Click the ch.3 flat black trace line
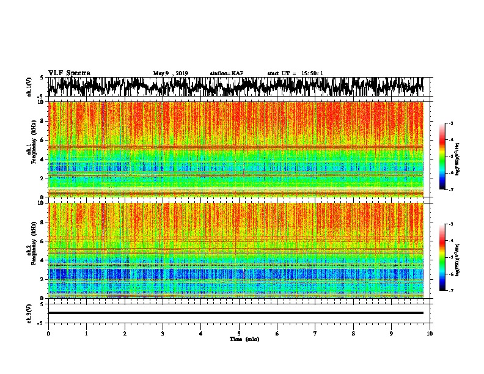This screenshot has height=374, width=484. tap(236, 313)
